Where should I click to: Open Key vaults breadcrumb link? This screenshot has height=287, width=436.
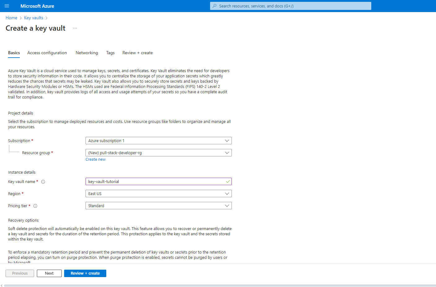tap(34, 18)
